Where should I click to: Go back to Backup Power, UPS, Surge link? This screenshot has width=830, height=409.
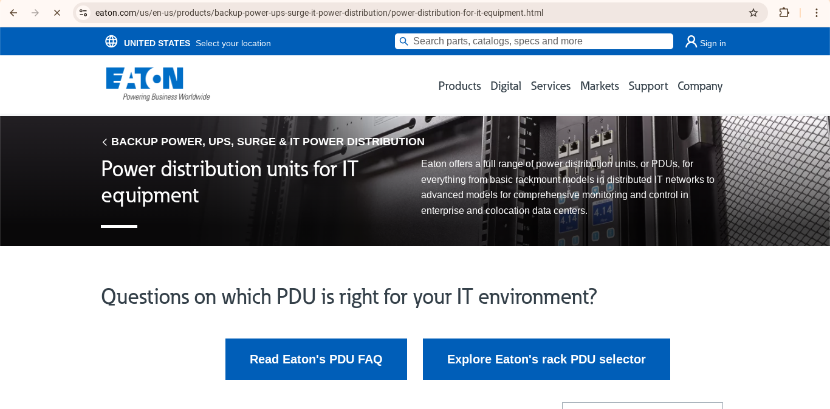pos(267,142)
